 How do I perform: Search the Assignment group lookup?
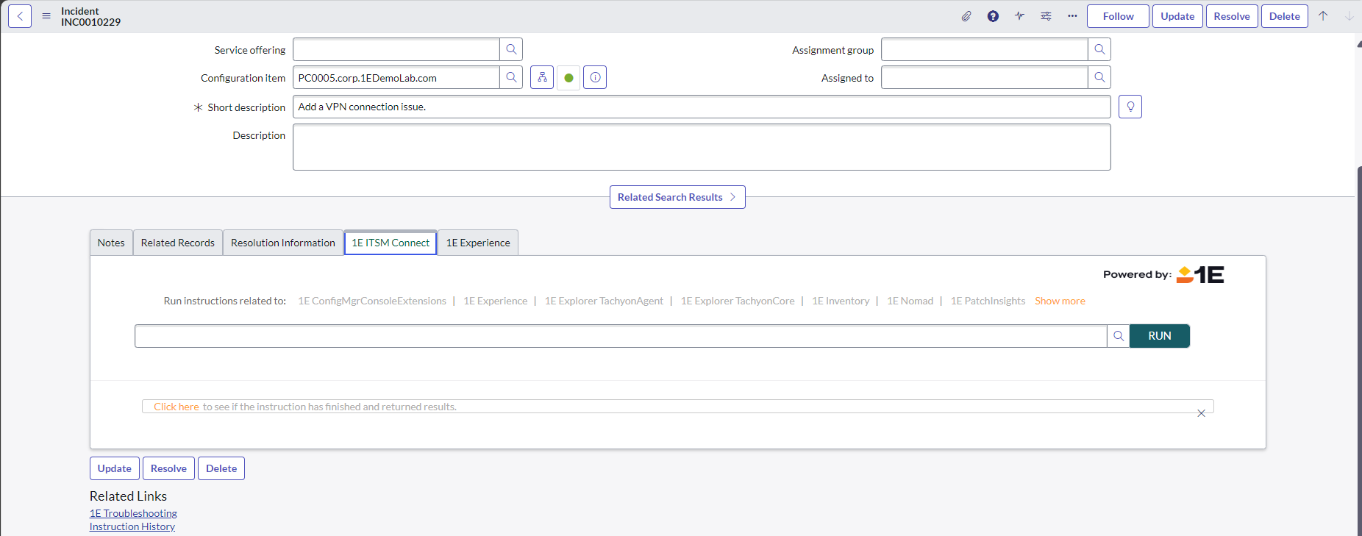click(1099, 49)
